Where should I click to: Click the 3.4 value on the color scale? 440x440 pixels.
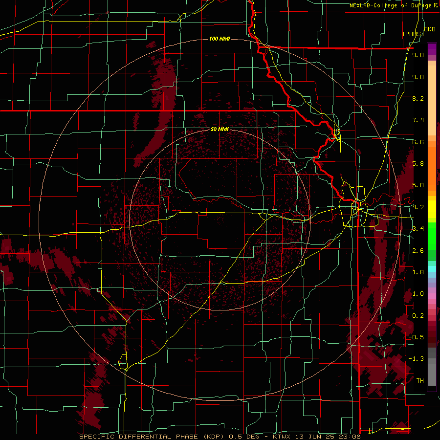pos(418,229)
